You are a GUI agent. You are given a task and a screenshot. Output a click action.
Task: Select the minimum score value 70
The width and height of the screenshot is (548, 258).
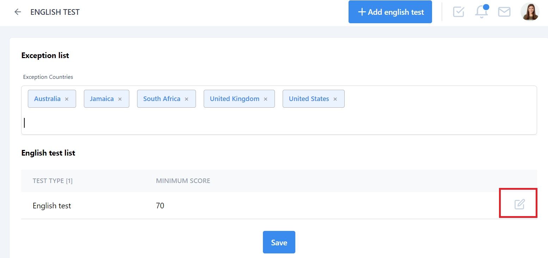[160, 206]
